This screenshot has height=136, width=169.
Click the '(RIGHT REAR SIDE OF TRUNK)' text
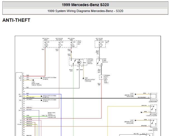click(x=37, y=84)
